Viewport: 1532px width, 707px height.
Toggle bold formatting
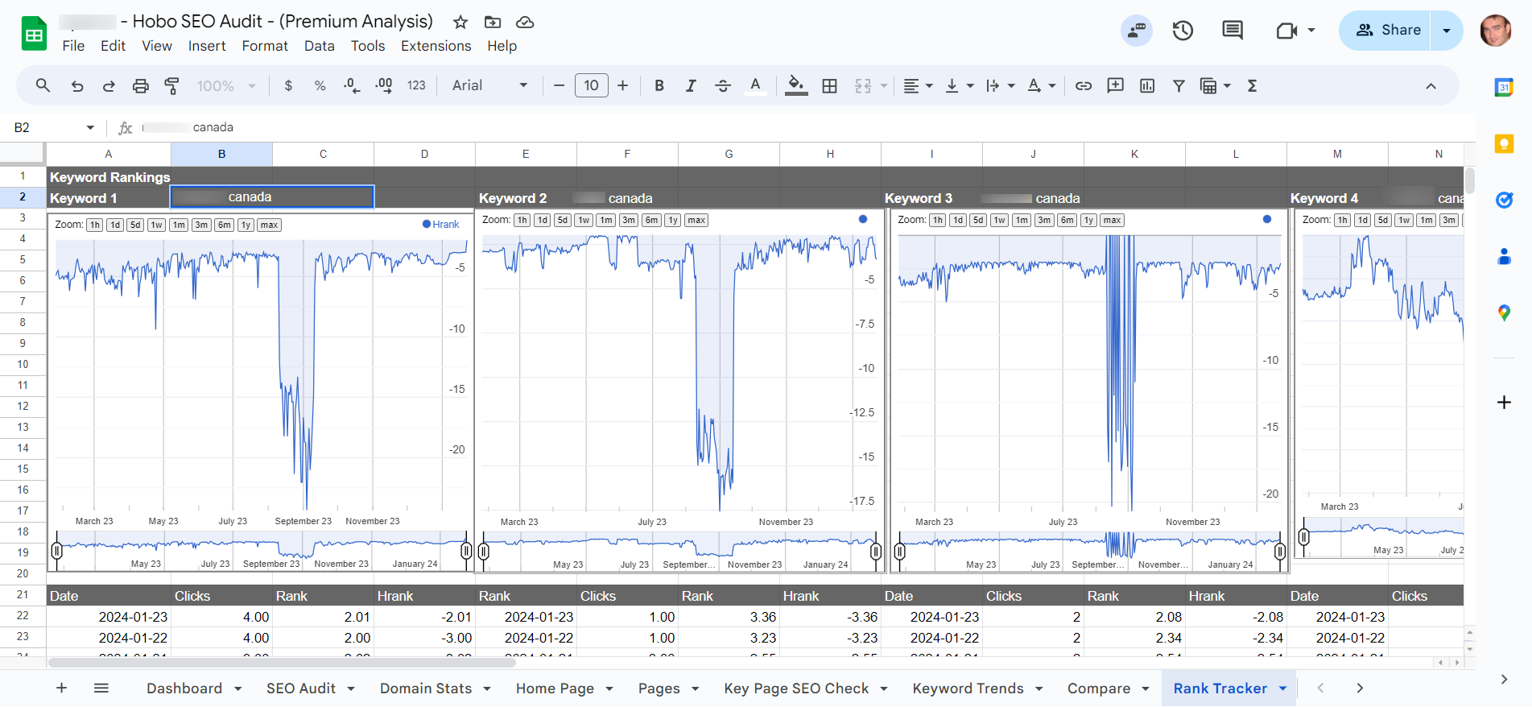(x=659, y=86)
